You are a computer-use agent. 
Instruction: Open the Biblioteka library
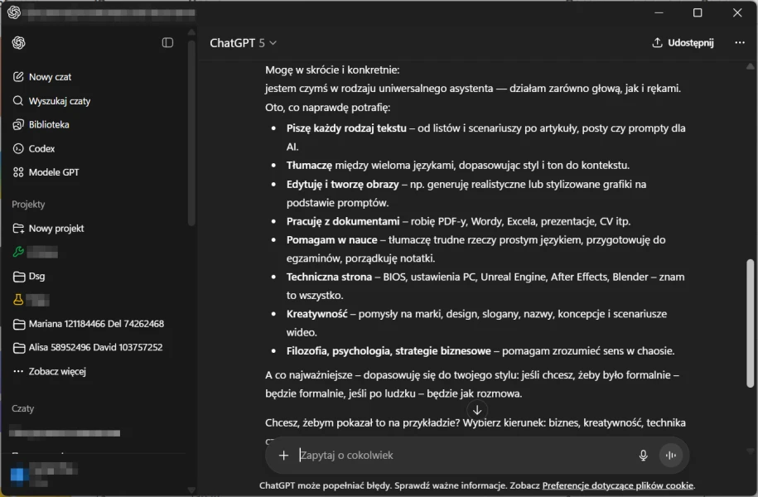[x=49, y=125]
